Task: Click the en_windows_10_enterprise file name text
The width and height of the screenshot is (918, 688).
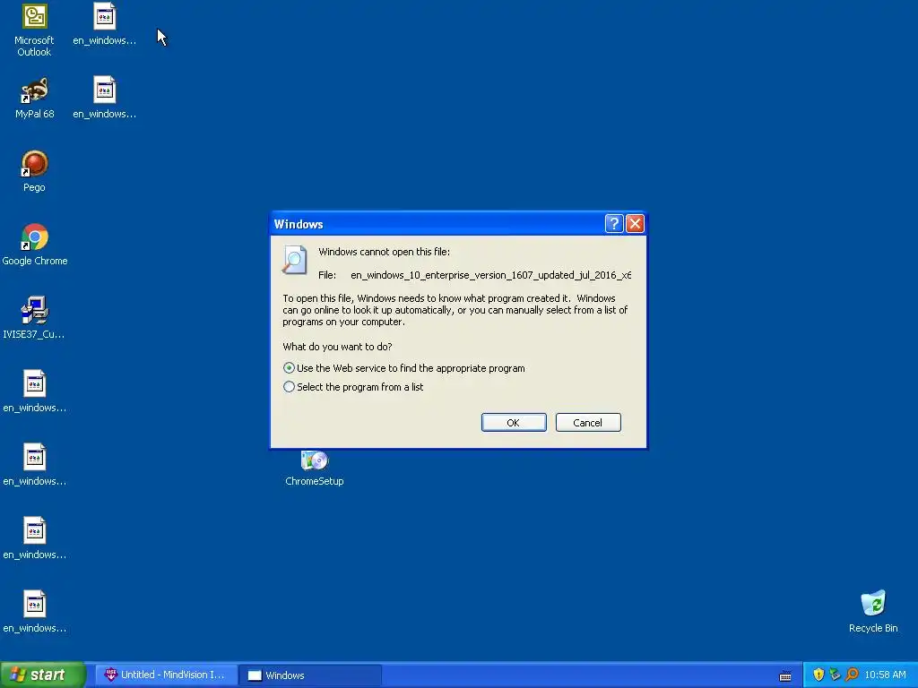Action: coord(490,275)
